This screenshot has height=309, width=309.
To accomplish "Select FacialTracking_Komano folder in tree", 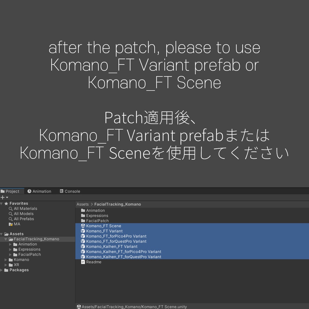I will click(x=37, y=239).
